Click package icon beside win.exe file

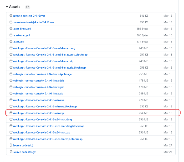11,100
